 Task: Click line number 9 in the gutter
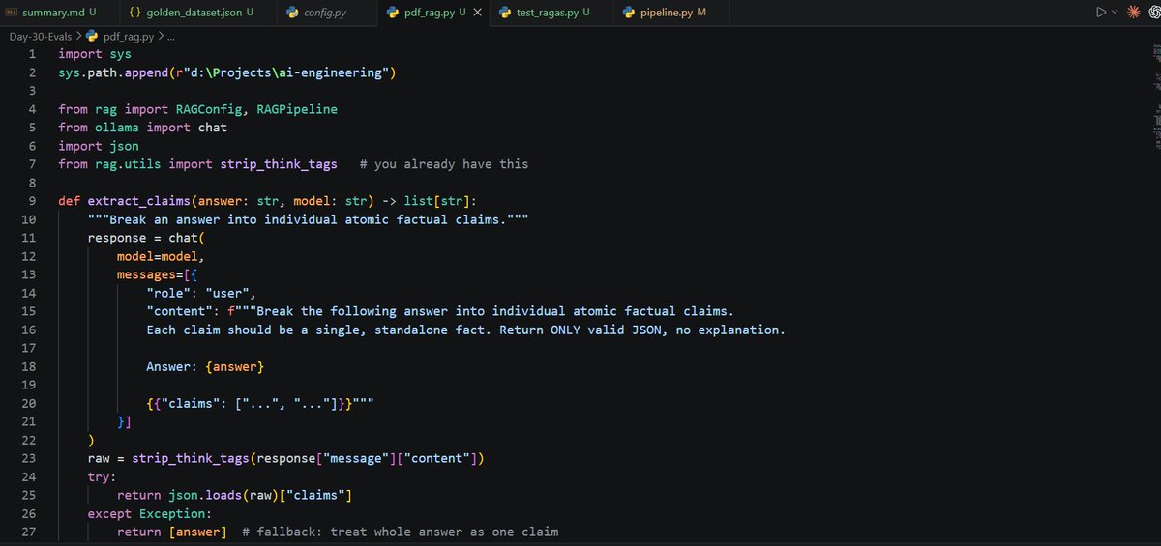coord(32,201)
